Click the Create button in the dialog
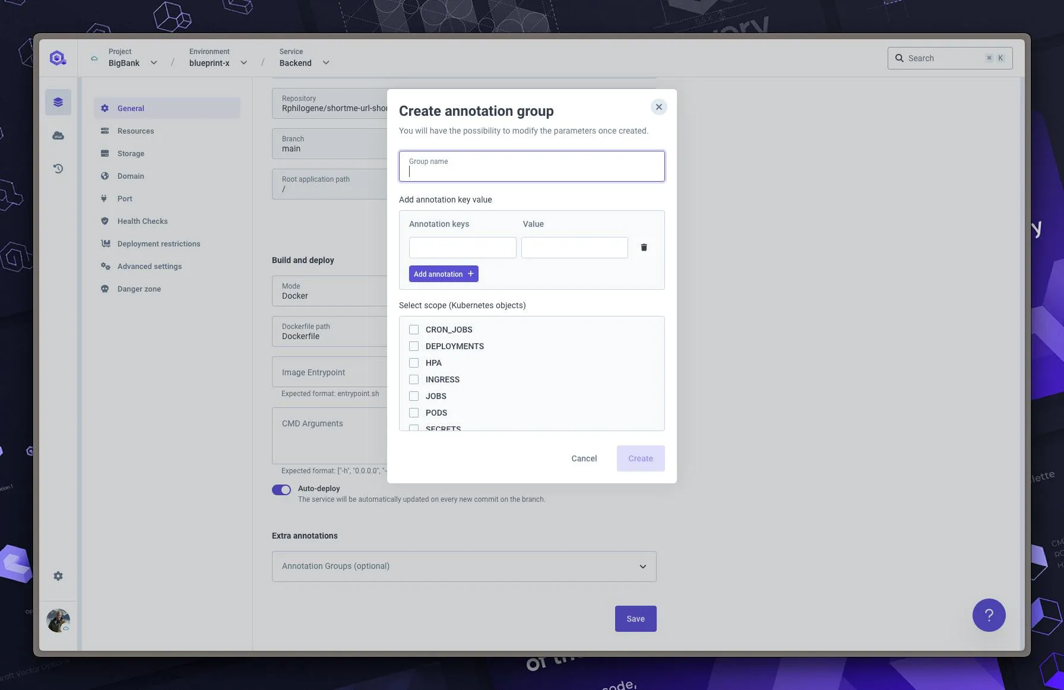The image size is (1064, 690). point(641,458)
